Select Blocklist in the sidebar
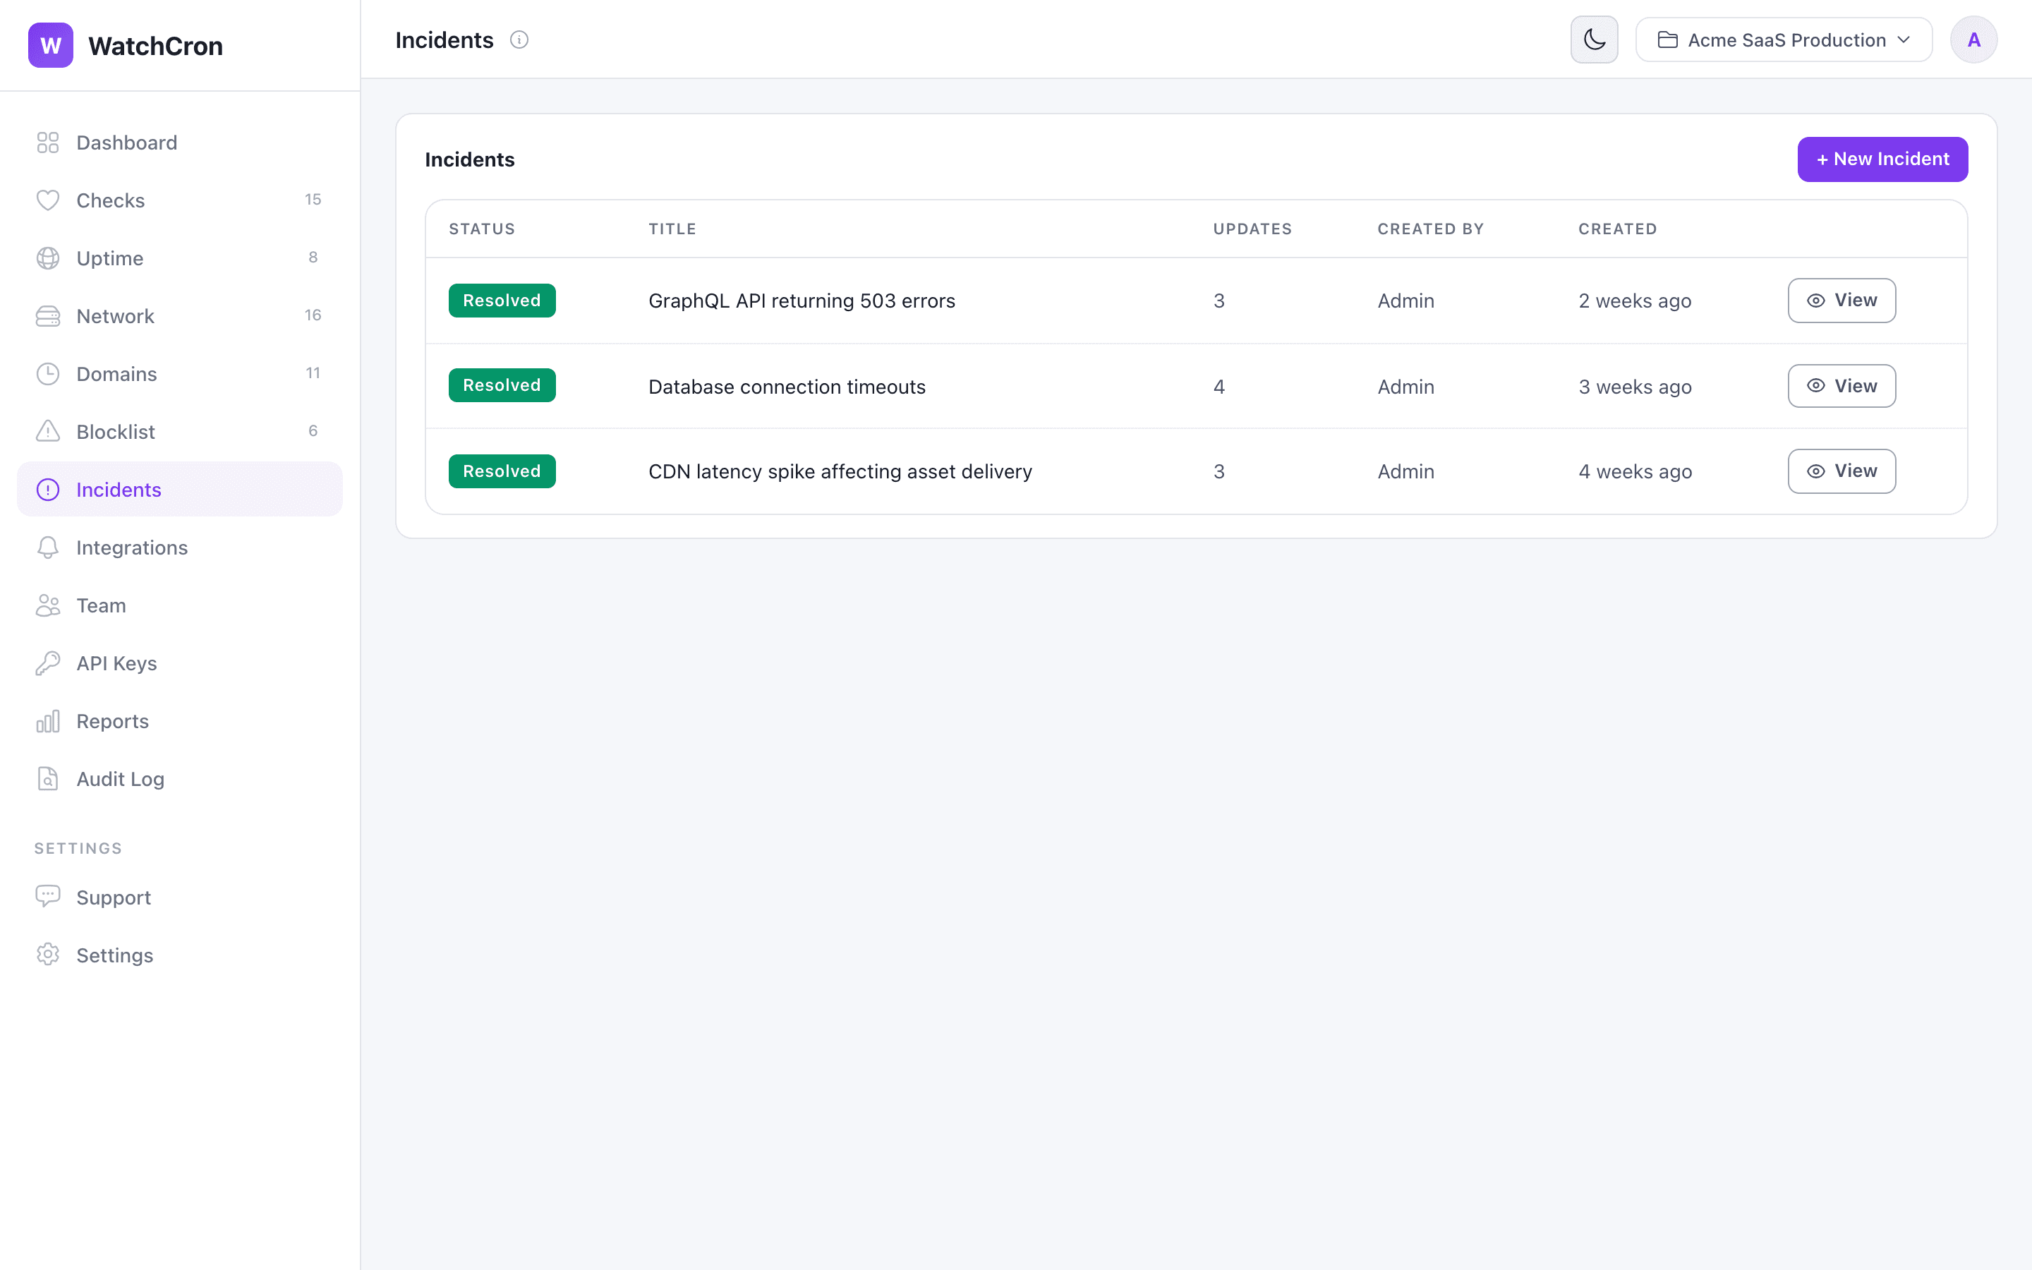The height and width of the screenshot is (1270, 2032). 180,432
